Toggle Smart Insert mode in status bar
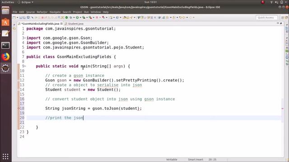 click(x=196, y=159)
